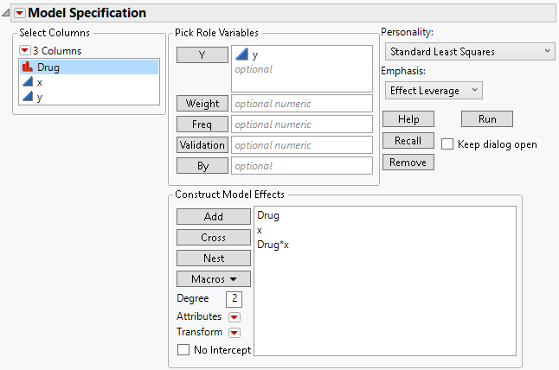The width and height of the screenshot is (559, 370).
Task: Open the red triangle menu beside 3 Columns
Action: 24,50
